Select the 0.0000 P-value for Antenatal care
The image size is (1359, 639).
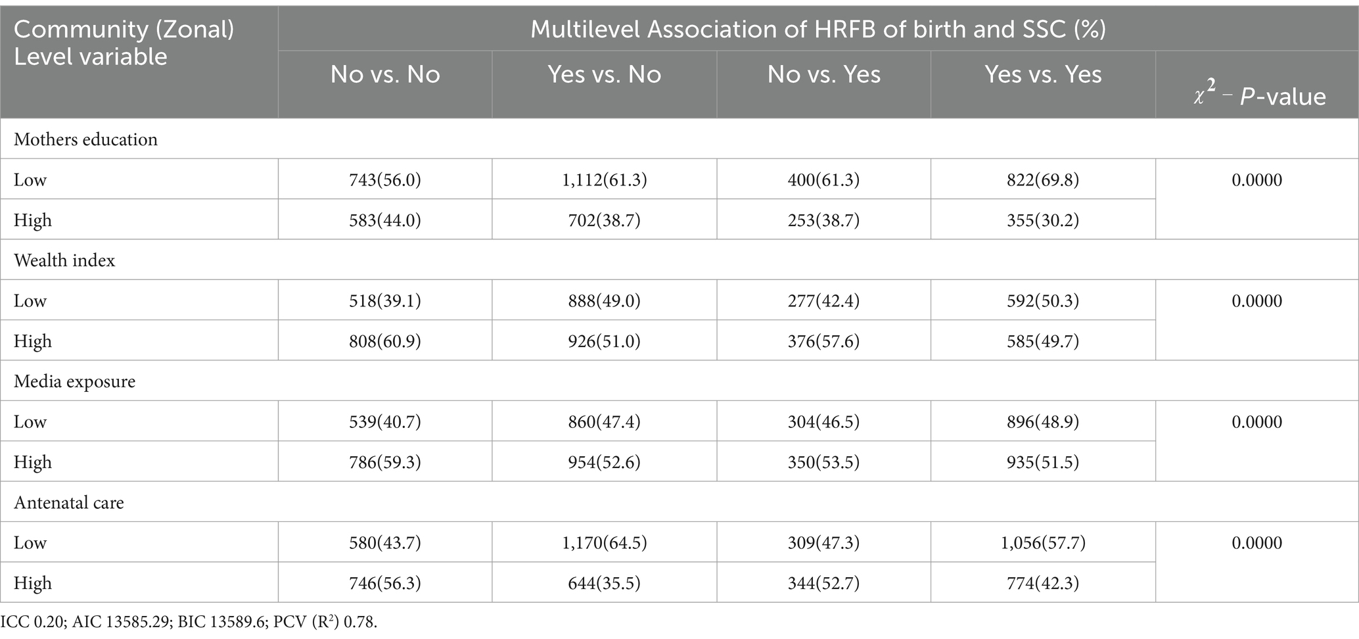(x=1256, y=543)
